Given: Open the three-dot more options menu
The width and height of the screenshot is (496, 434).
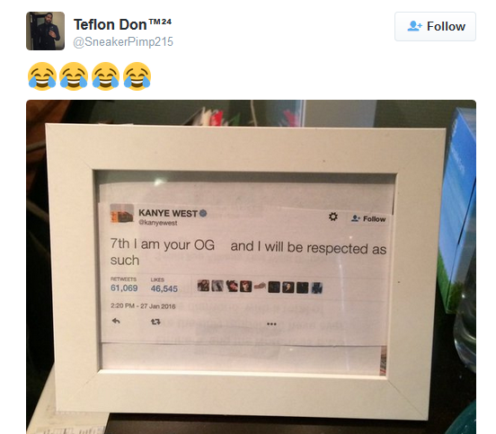Looking at the screenshot, I should (x=271, y=323).
